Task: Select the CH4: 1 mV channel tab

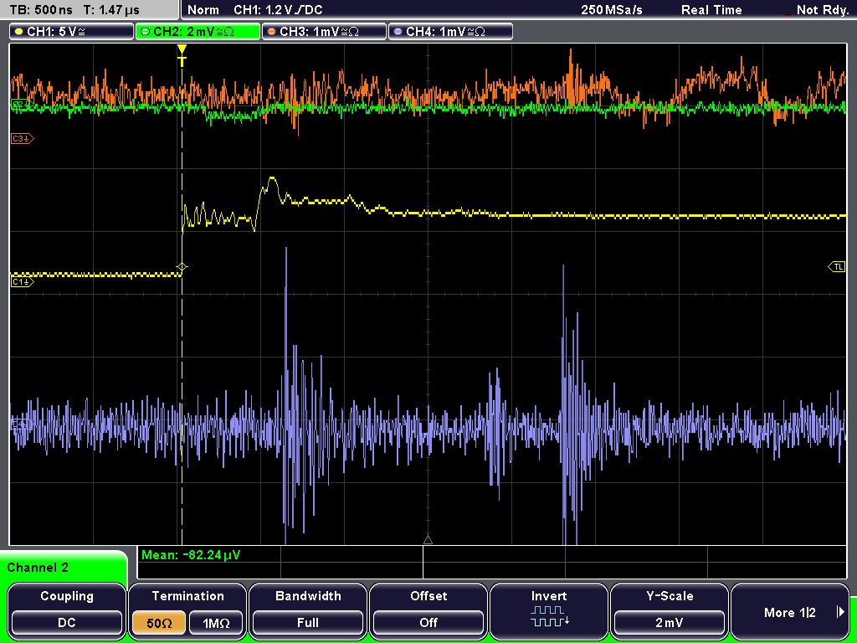Action: pyautogui.click(x=450, y=31)
